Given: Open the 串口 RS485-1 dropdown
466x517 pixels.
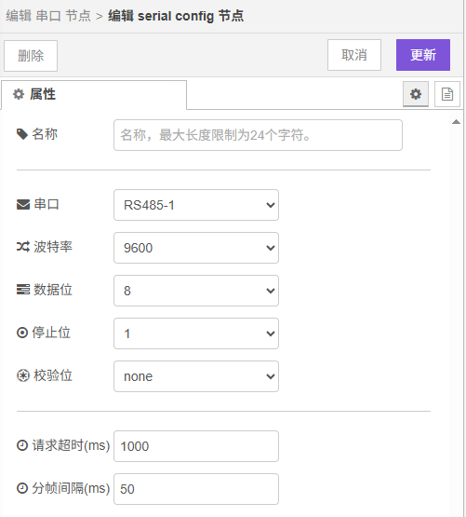Looking at the screenshot, I should pos(196,205).
